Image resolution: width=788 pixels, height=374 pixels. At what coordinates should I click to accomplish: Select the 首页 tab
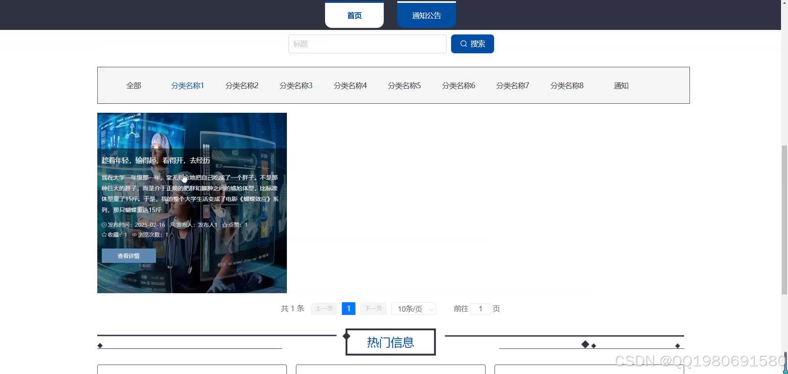354,15
